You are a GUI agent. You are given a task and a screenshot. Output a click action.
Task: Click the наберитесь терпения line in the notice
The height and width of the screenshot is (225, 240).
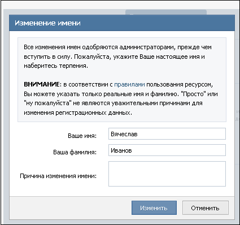(56, 66)
